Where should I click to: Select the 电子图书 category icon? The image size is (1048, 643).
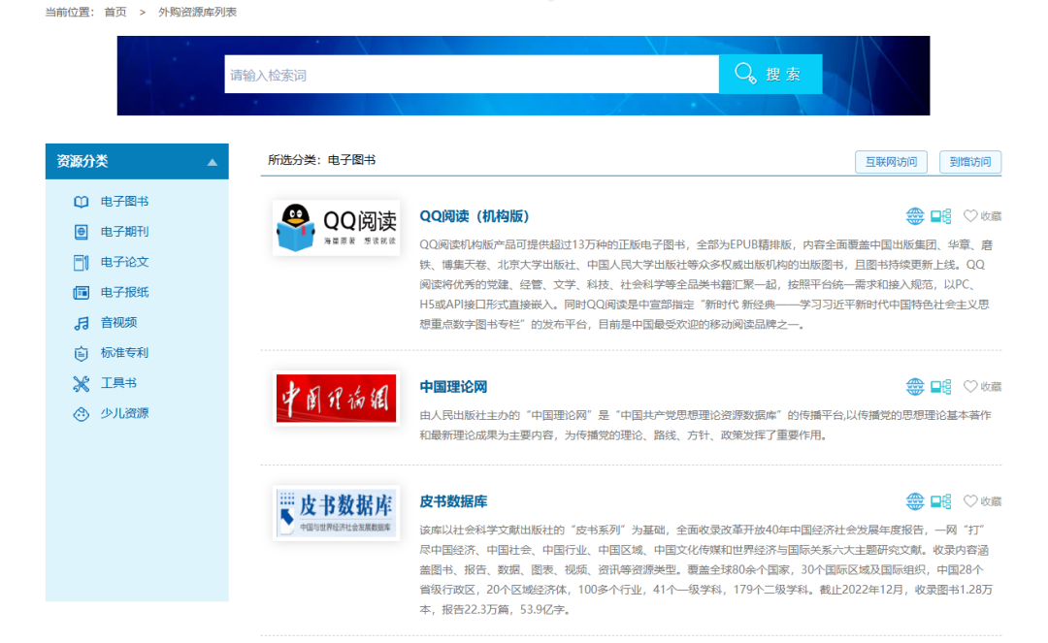(x=82, y=202)
